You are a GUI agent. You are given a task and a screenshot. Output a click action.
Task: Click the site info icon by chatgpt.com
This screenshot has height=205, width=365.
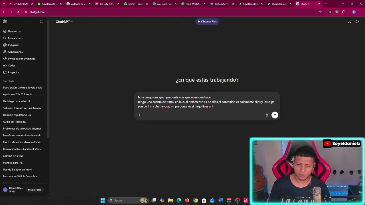[26, 12]
